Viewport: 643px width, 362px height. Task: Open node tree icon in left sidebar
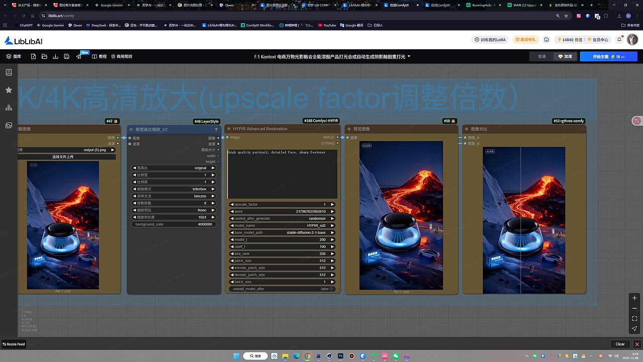(x=9, y=108)
